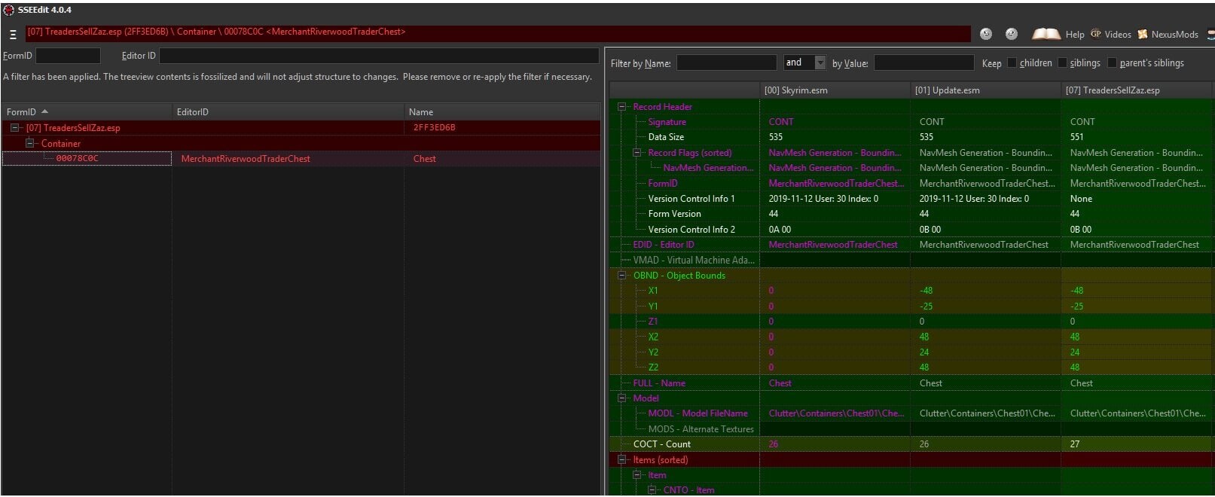Image resolution: width=1215 pixels, height=497 pixels.
Task: Focus the filter by Value field
Action: click(x=923, y=63)
